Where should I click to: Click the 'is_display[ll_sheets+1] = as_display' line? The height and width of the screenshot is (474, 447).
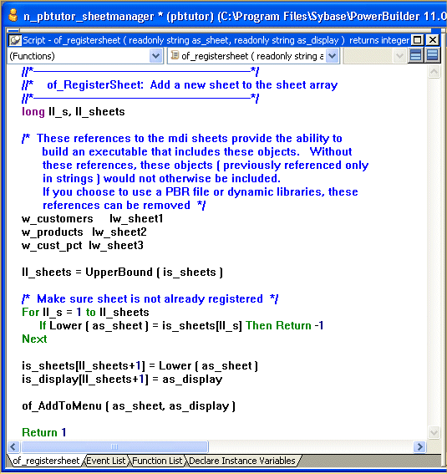(122, 379)
